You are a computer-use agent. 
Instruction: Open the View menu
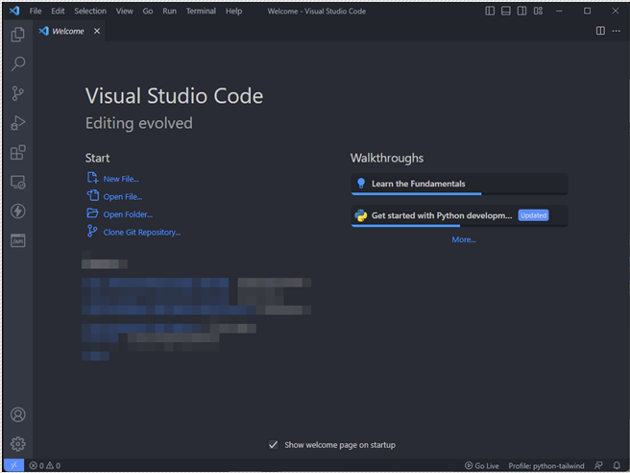pos(125,11)
